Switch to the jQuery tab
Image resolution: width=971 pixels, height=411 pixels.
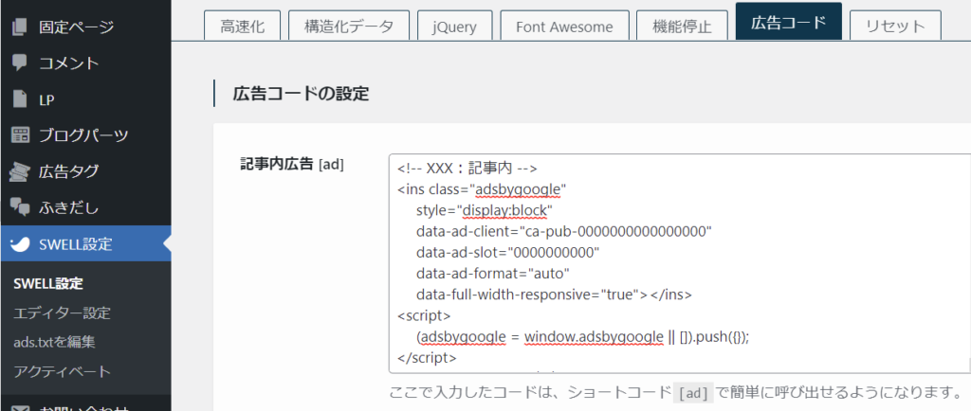(455, 27)
